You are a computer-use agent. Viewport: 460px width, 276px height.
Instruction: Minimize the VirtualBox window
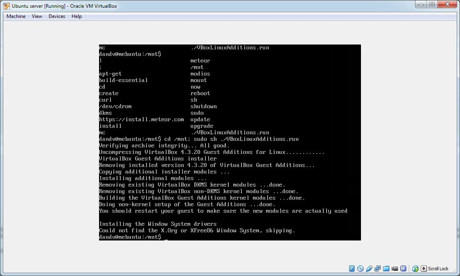(421, 4)
